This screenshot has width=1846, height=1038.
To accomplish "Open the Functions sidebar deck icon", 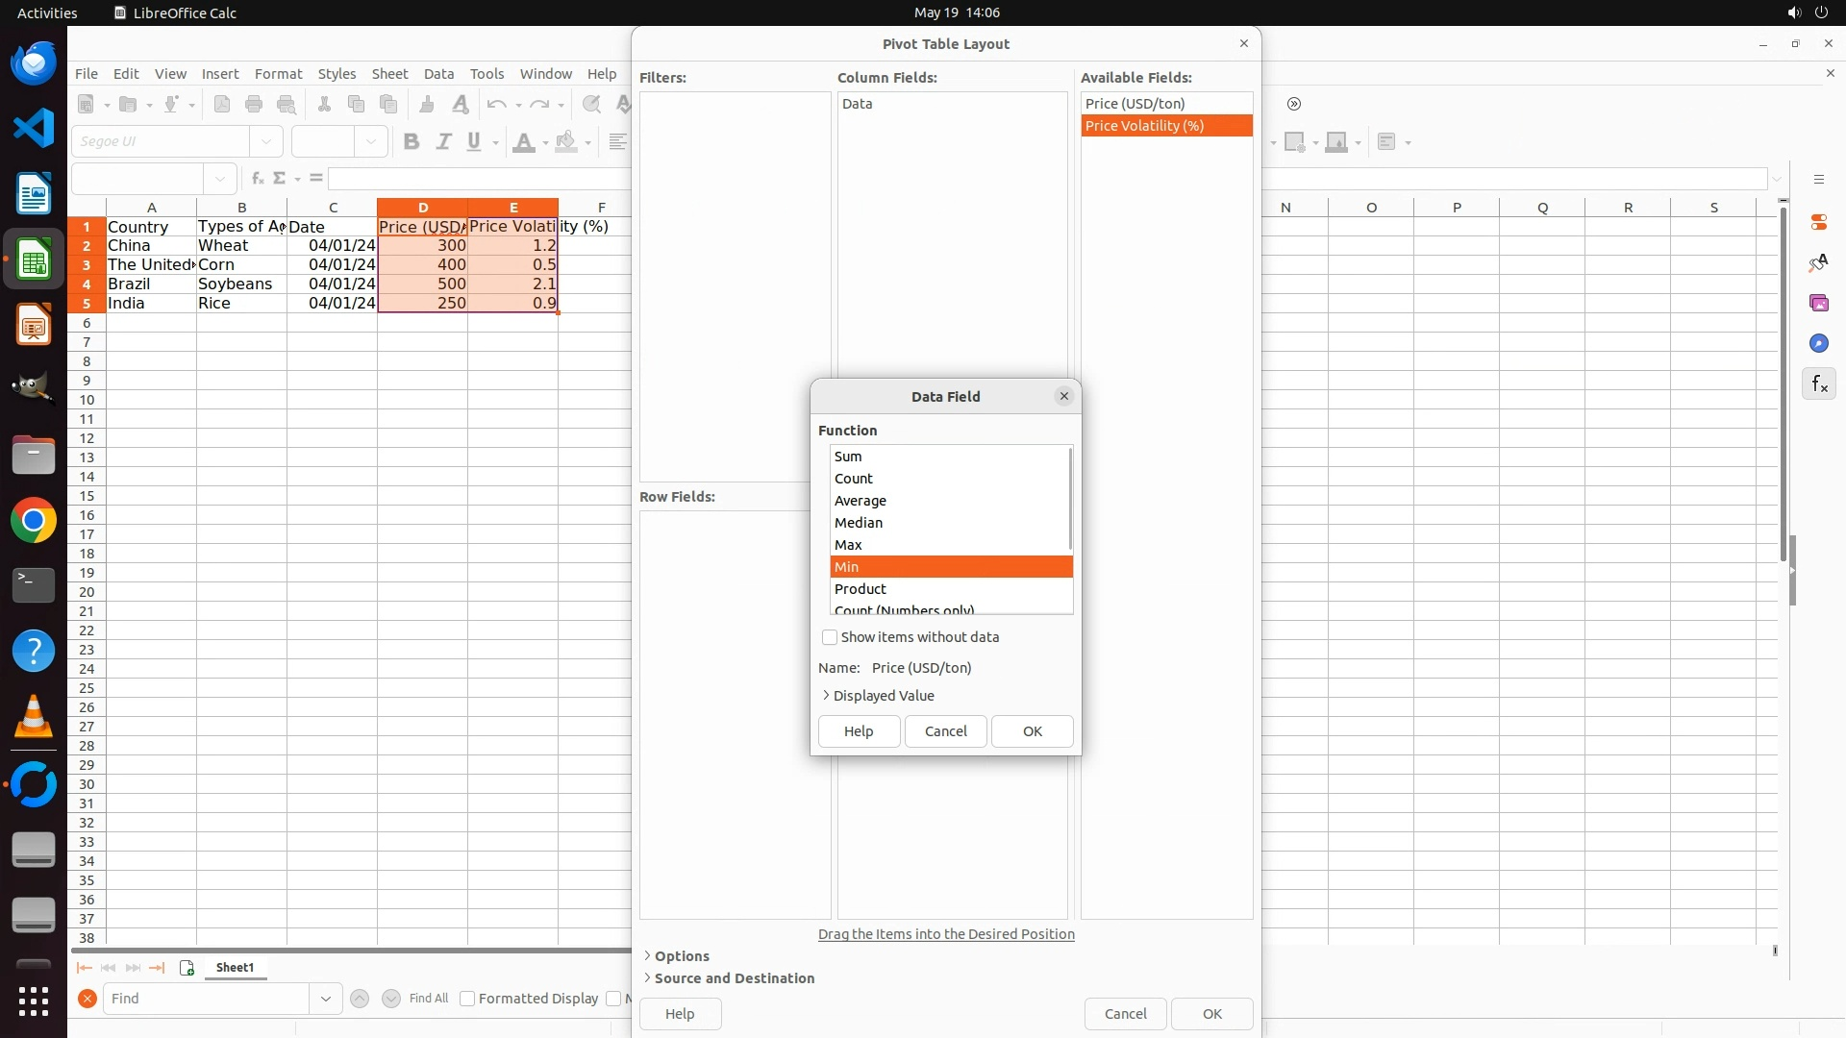I will [x=1818, y=384].
